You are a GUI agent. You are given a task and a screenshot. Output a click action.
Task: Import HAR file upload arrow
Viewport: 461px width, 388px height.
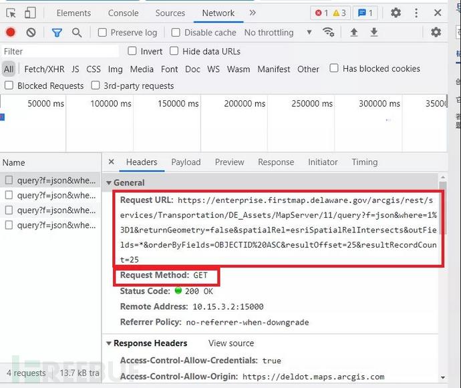tap(354, 32)
